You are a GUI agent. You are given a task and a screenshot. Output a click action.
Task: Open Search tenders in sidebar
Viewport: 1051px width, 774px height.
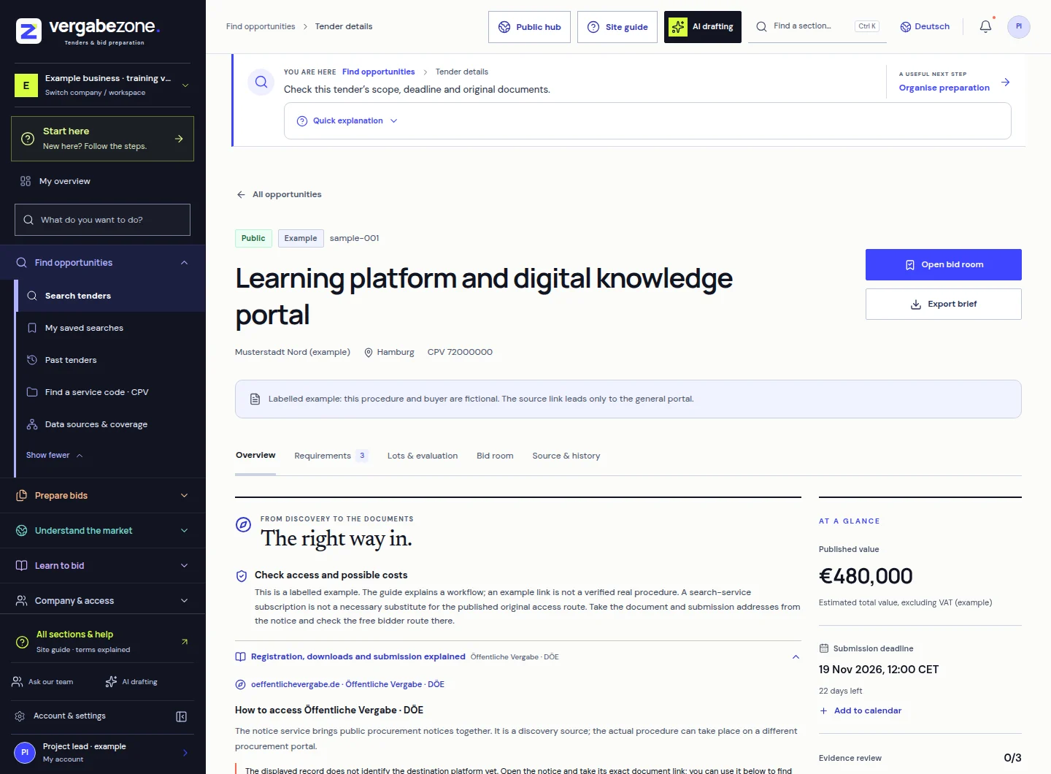pos(109,296)
